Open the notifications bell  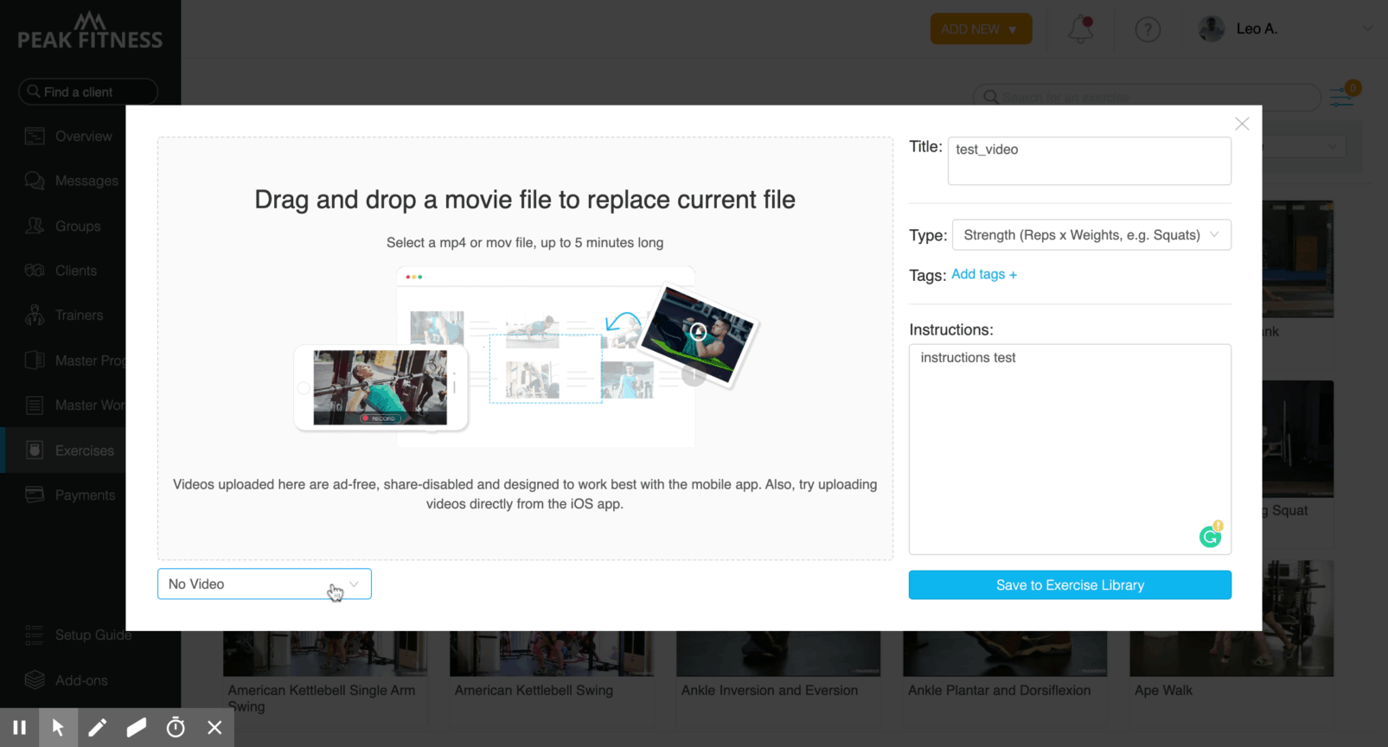tap(1080, 29)
